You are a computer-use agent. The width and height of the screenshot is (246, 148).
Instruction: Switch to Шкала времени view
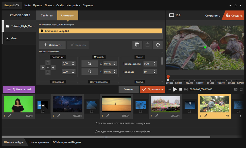tap(39, 142)
